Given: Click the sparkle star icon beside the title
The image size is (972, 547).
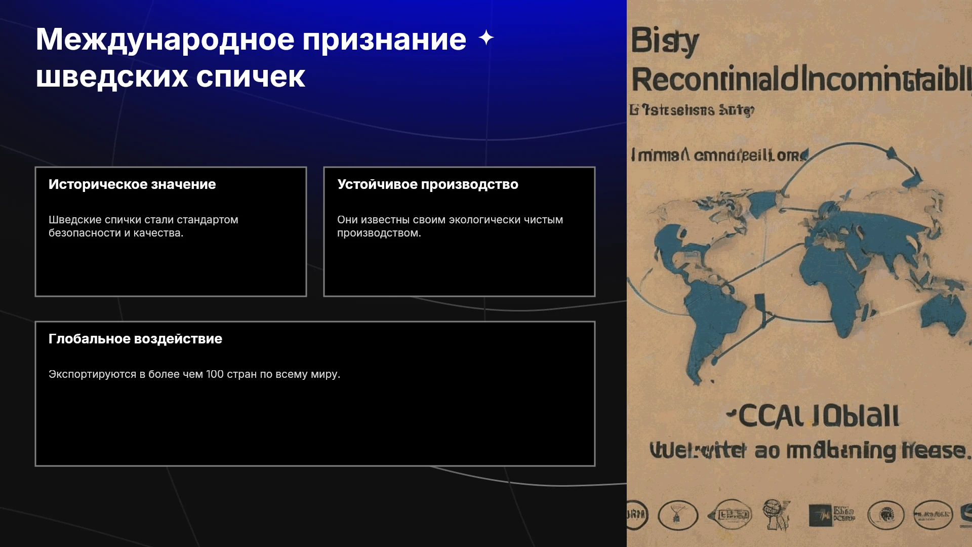Looking at the screenshot, I should click(x=486, y=38).
